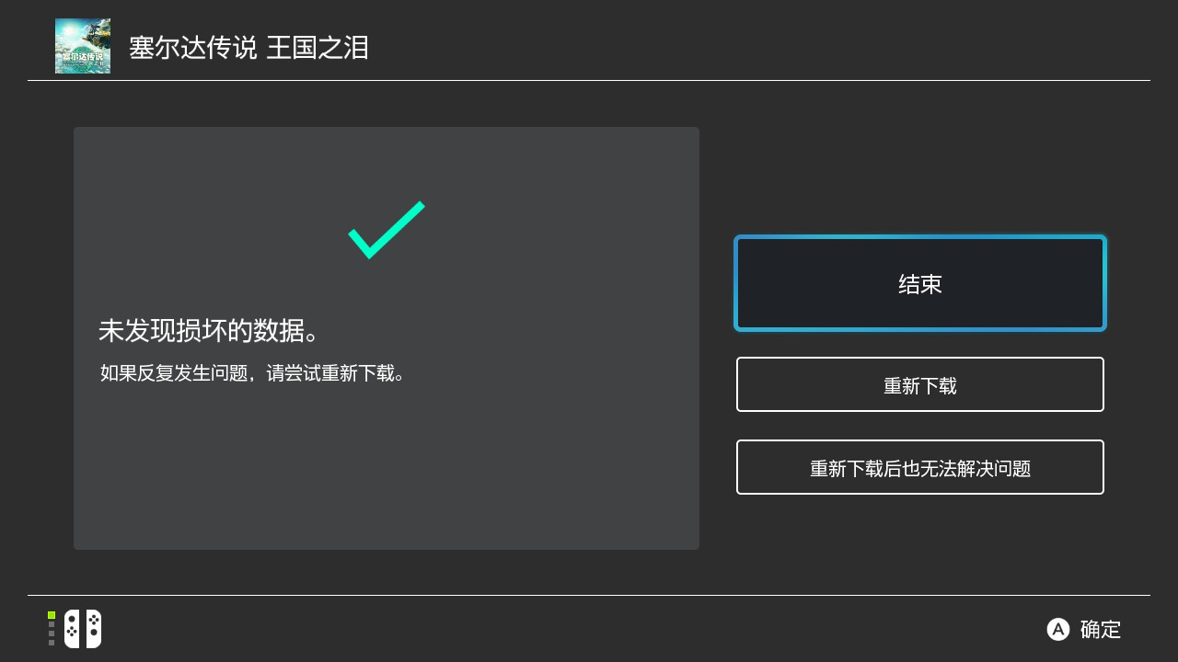Click the lit green player indicator light
Image resolution: width=1178 pixels, height=662 pixels.
coord(52,615)
